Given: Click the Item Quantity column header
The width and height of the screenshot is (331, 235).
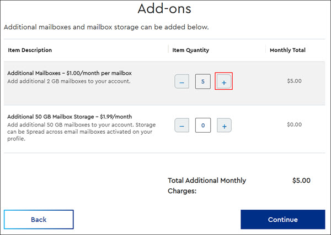Looking at the screenshot, I should [x=191, y=50].
